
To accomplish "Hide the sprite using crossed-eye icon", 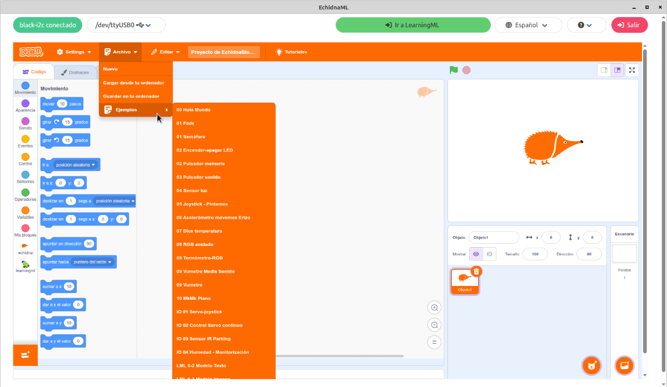I will [x=490, y=254].
